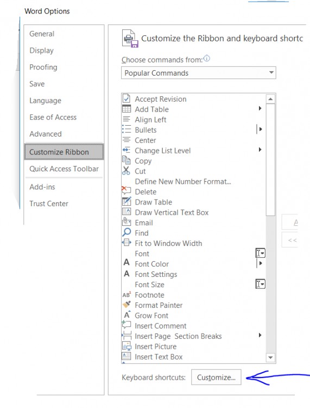Expand the Change List Level submenu arrow

point(260,150)
